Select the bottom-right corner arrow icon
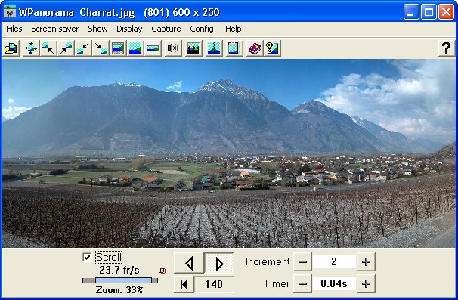 pos(101,48)
